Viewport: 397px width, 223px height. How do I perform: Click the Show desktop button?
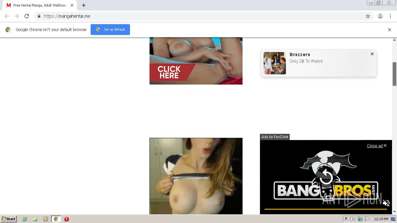pyautogui.click(x=394, y=219)
